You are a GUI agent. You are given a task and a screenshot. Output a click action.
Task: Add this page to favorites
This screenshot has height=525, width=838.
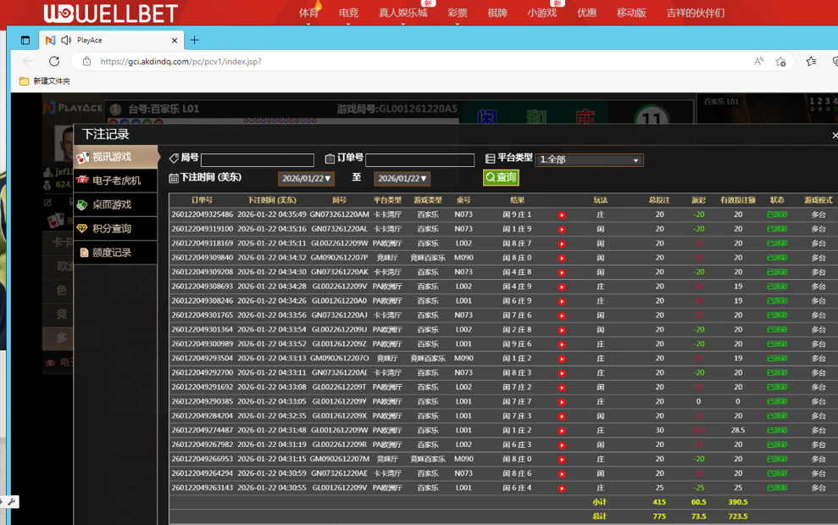(780, 61)
